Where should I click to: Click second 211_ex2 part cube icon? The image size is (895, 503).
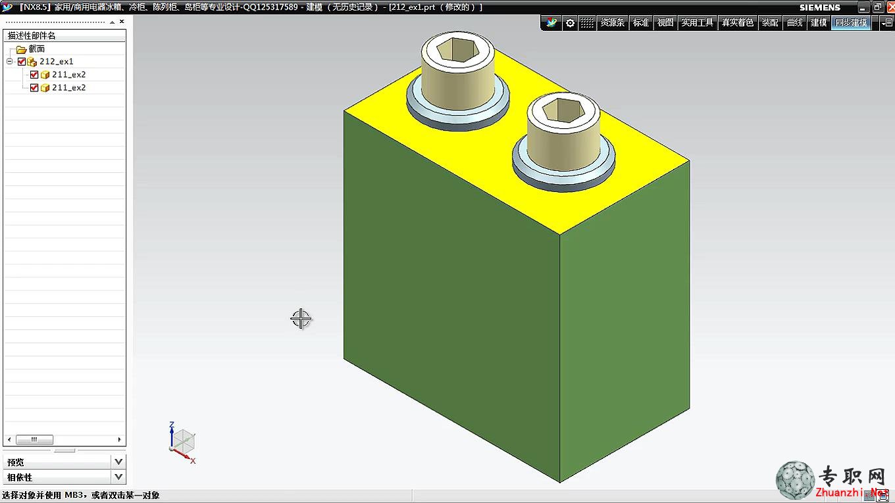pos(45,87)
